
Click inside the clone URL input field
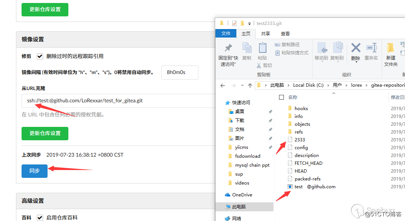111,101
